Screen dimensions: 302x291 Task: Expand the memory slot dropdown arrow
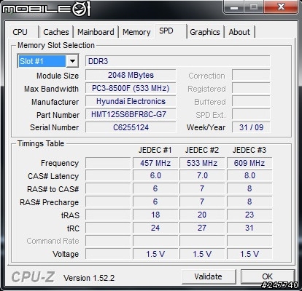click(x=72, y=61)
